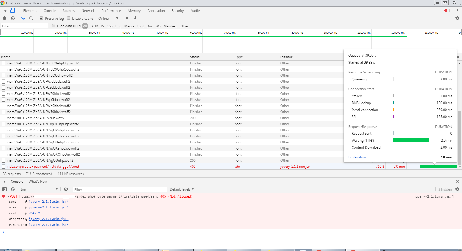Filter requests by CSS

110,26
